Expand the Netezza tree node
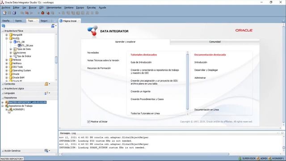This screenshot has width=286, height=161. click(7, 59)
